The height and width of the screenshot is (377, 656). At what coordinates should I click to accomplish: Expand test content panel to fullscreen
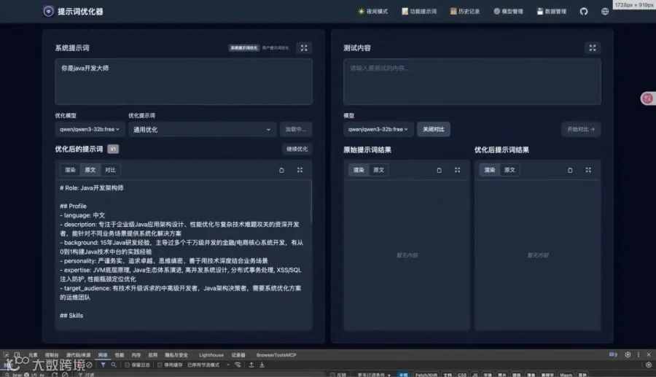click(593, 47)
